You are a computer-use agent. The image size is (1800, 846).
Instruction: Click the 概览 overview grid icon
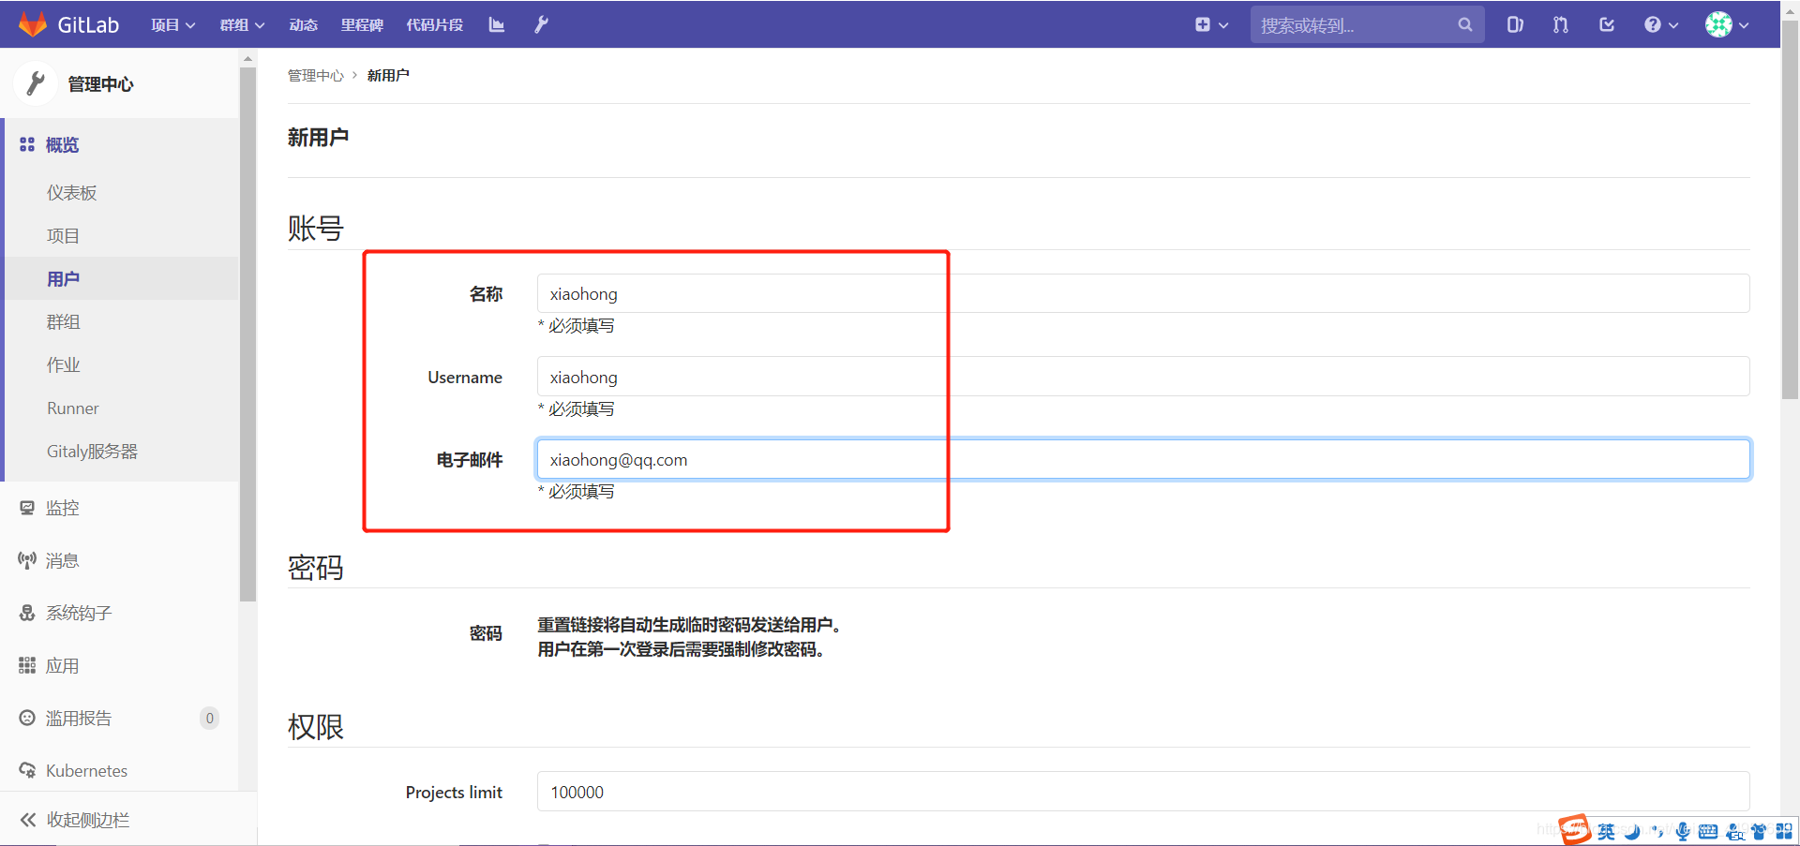coord(27,144)
